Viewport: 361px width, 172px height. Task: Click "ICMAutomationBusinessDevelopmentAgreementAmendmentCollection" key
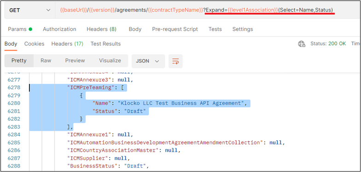coord(165,143)
